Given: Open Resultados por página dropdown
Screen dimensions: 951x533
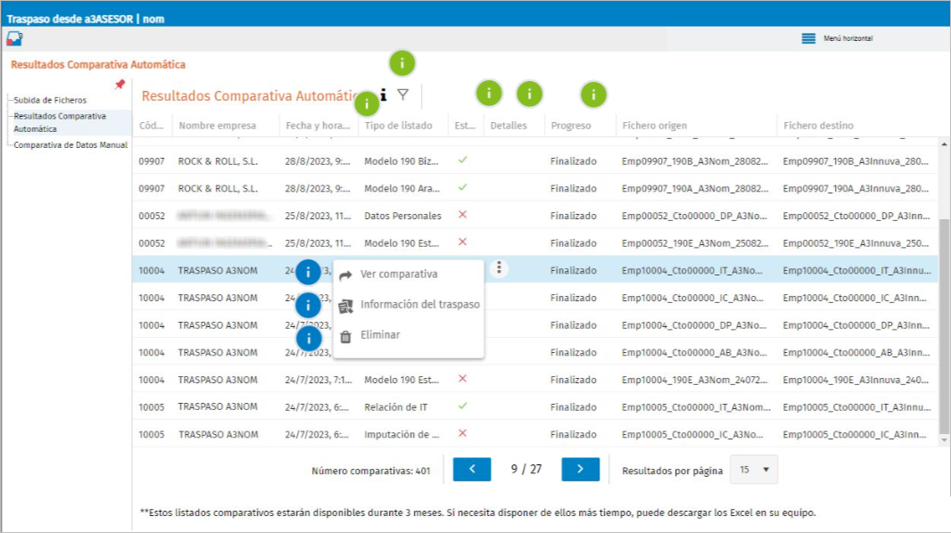Looking at the screenshot, I should point(754,470).
